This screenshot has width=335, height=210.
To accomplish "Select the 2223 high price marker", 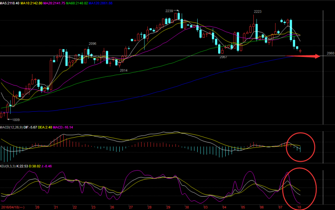I will [x=258, y=12].
